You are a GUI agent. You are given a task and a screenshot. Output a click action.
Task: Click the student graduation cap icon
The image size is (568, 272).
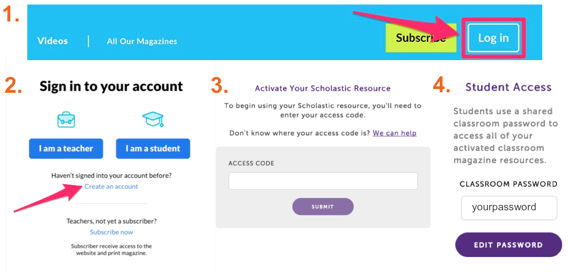[152, 119]
